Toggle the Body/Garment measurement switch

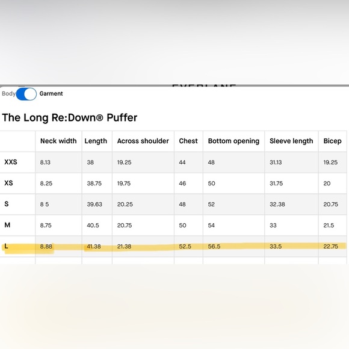[26, 94]
